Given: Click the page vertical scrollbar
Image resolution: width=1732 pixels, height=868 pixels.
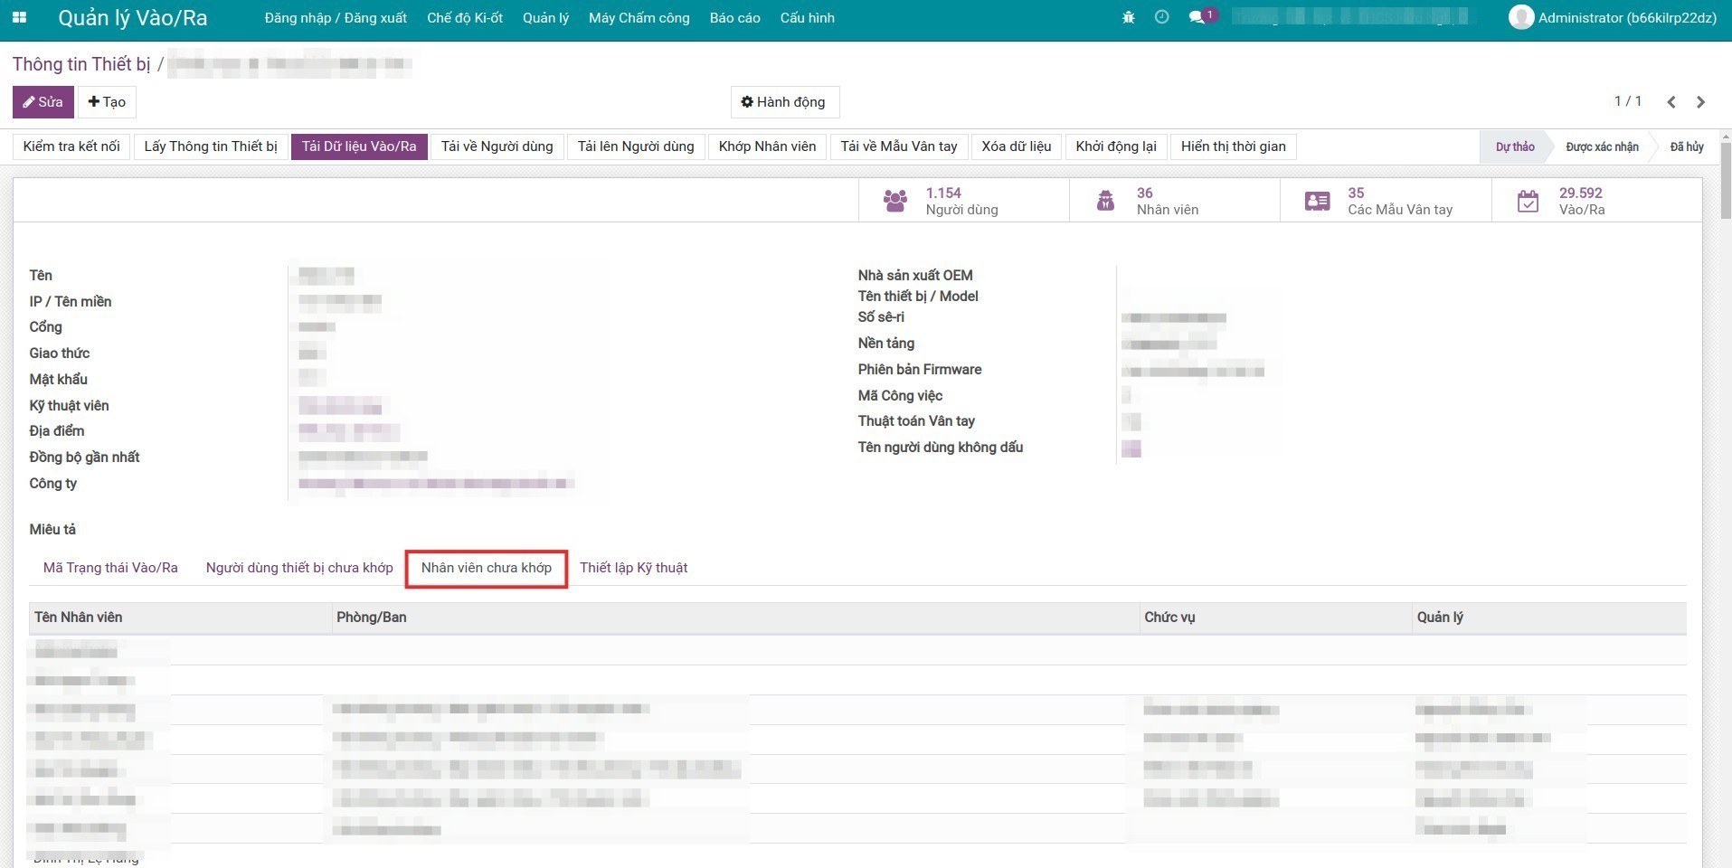Looking at the screenshot, I should point(1726,181).
